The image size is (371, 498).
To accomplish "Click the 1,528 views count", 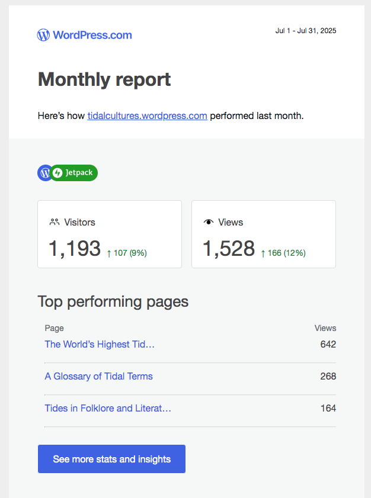I will point(229,249).
